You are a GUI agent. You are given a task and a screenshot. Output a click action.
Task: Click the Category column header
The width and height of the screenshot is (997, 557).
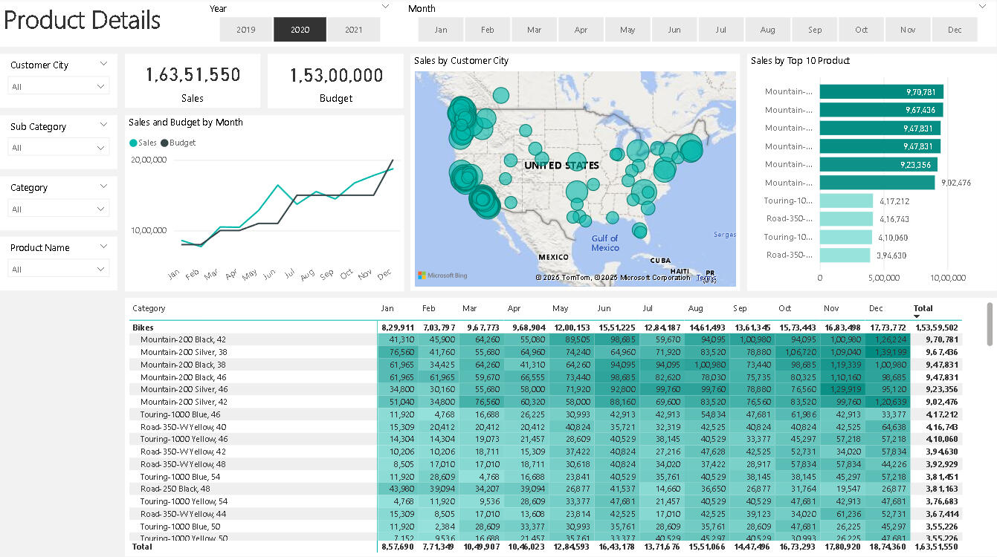tap(149, 308)
